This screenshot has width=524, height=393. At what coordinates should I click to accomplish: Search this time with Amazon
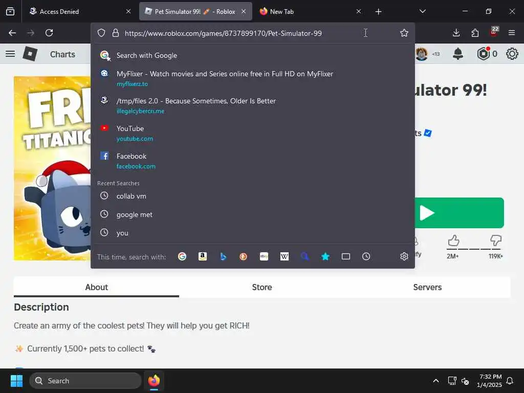[x=203, y=256]
